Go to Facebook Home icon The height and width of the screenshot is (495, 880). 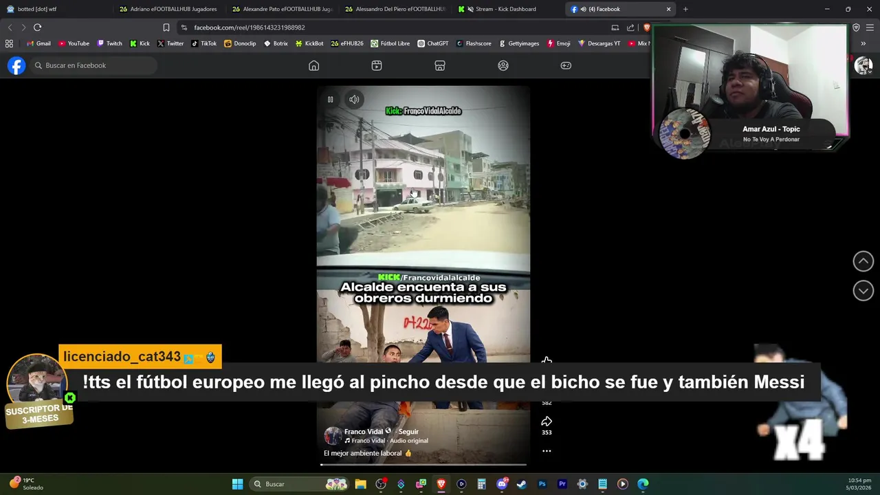pos(313,65)
